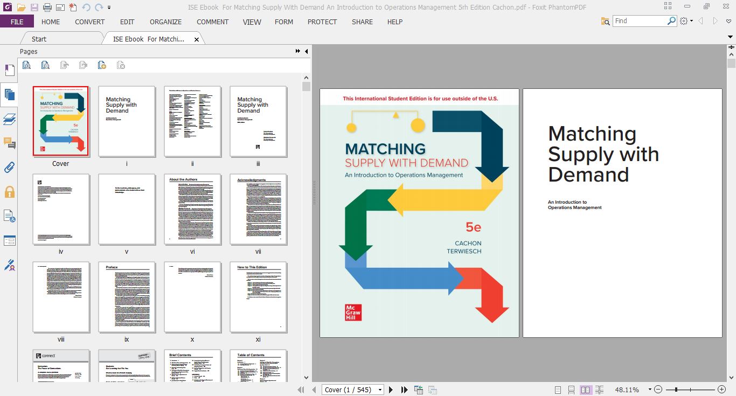Open a file with the folder icon
This screenshot has width=736, height=396.
click(x=21, y=8)
